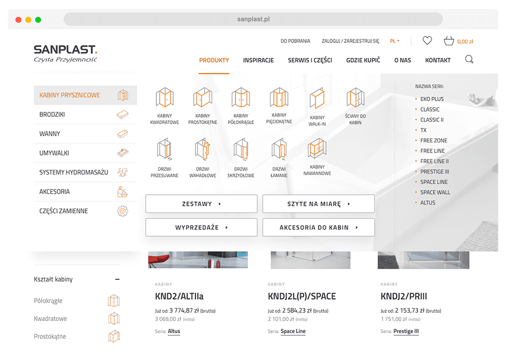Click the Zestawy button
This screenshot has width=508, height=355.
click(x=201, y=204)
